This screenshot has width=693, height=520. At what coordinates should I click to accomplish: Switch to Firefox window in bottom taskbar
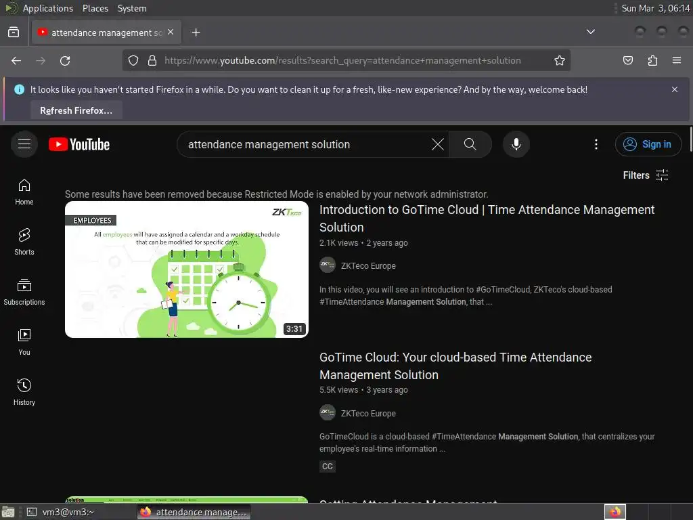pyautogui.click(x=194, y=512)
